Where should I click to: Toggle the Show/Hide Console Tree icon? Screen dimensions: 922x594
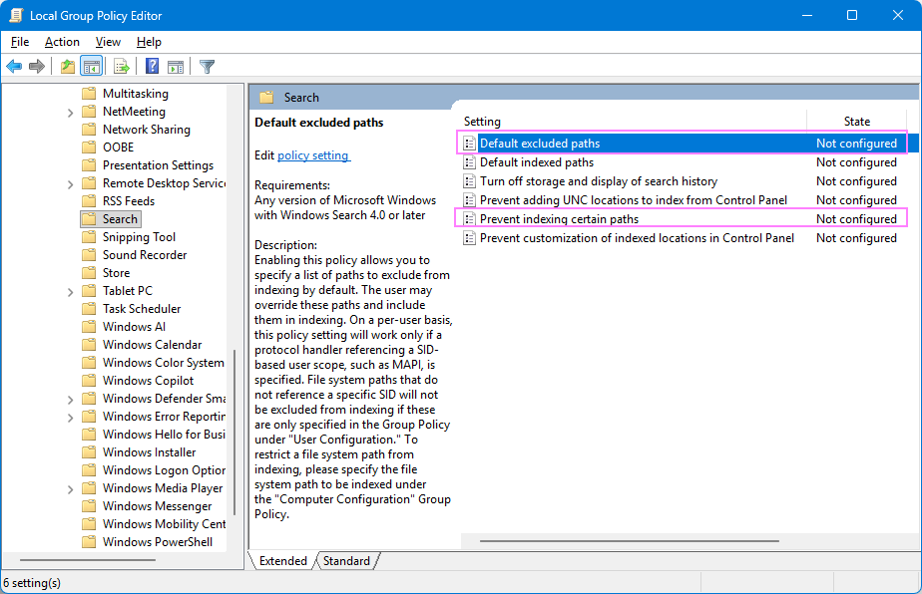(91, 66)
